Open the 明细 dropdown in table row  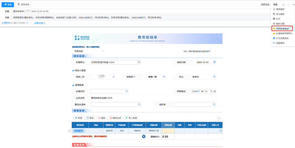101,131
